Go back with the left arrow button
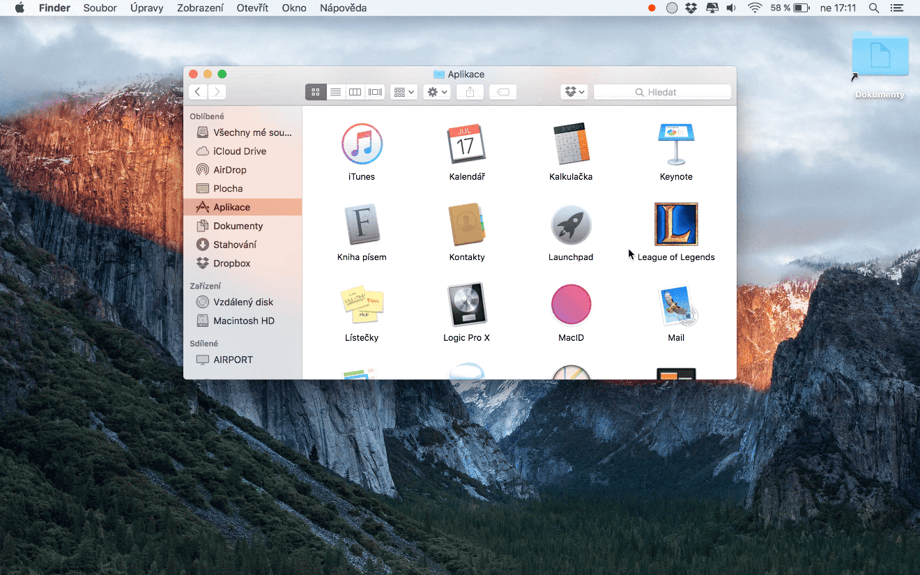This screenshot has width=920, height=575. (198, 92)
